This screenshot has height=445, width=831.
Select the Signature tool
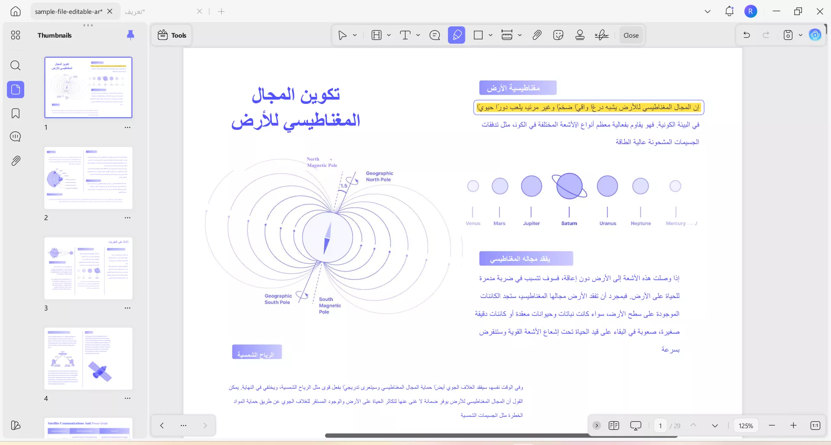click(602, 35)
